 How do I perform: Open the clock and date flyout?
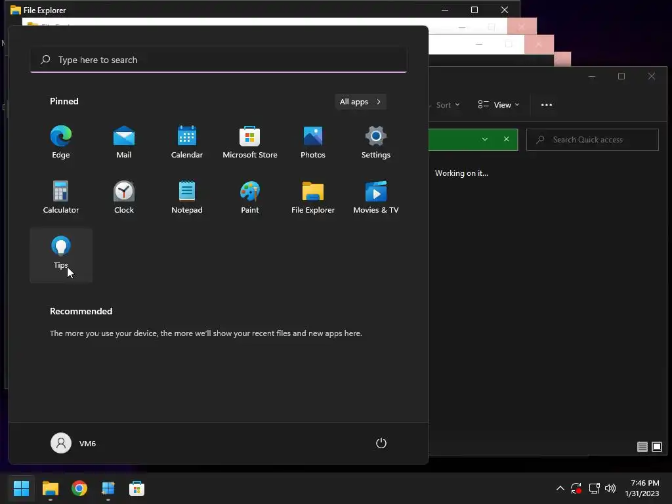coord(642,488)
